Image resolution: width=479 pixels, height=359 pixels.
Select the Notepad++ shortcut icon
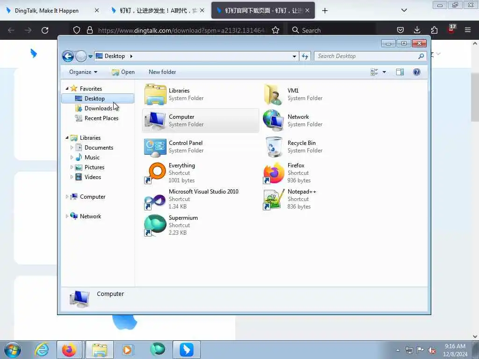pos(273,199)
